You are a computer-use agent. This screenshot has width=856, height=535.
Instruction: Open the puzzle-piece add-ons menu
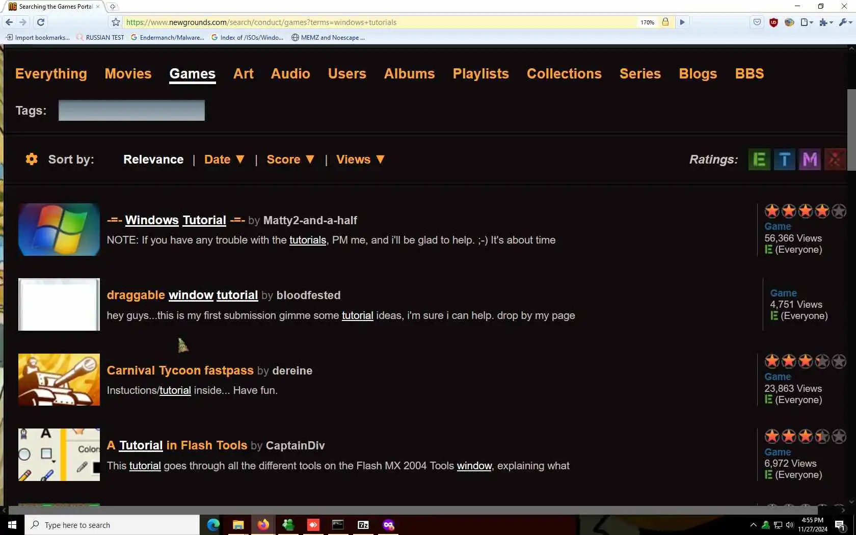pyautogui.click(x=825, y=22)
